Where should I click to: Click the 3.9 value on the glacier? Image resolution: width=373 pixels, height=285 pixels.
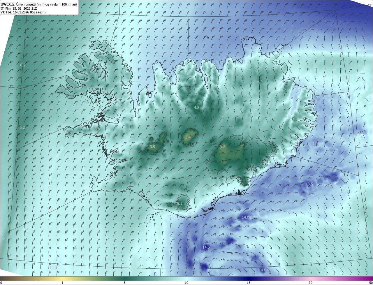pos(152,147)
